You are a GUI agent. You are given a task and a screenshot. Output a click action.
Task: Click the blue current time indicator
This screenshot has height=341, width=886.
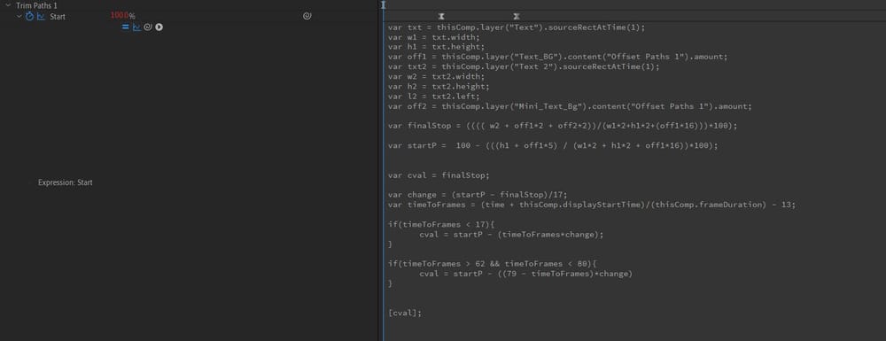pyautogui.click(x=383, y=5)
